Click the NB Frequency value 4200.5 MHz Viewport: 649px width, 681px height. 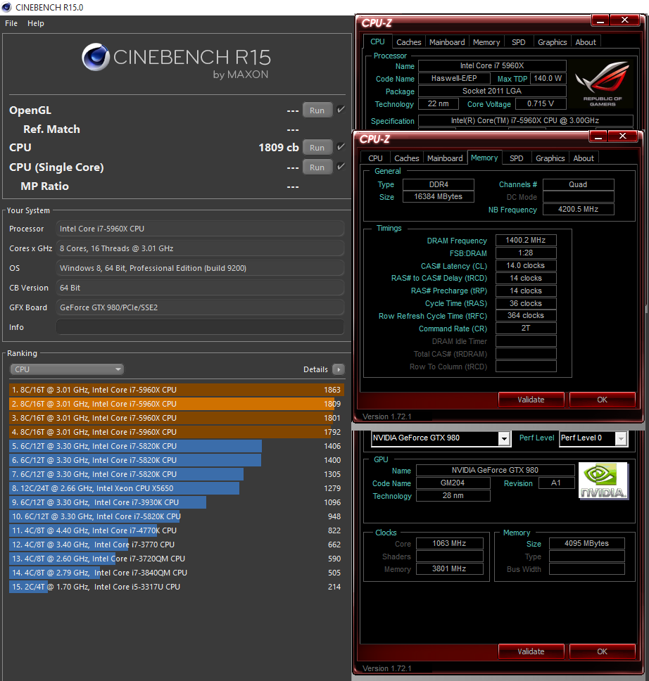pos(578,210)
